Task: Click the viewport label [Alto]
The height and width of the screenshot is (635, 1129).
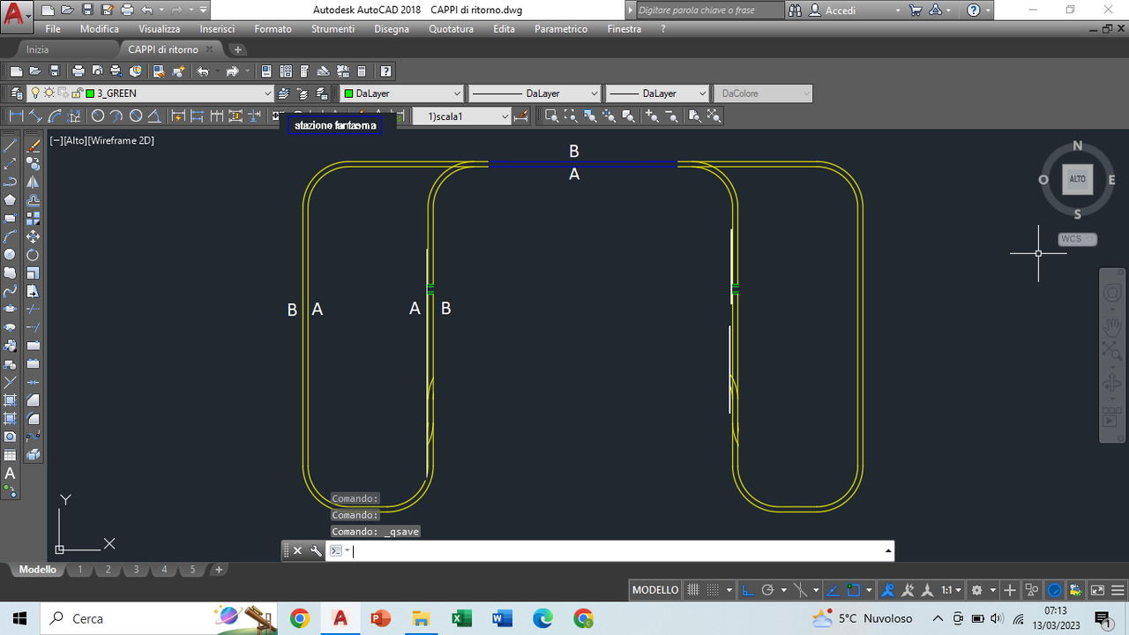Action: pos(74,140)
